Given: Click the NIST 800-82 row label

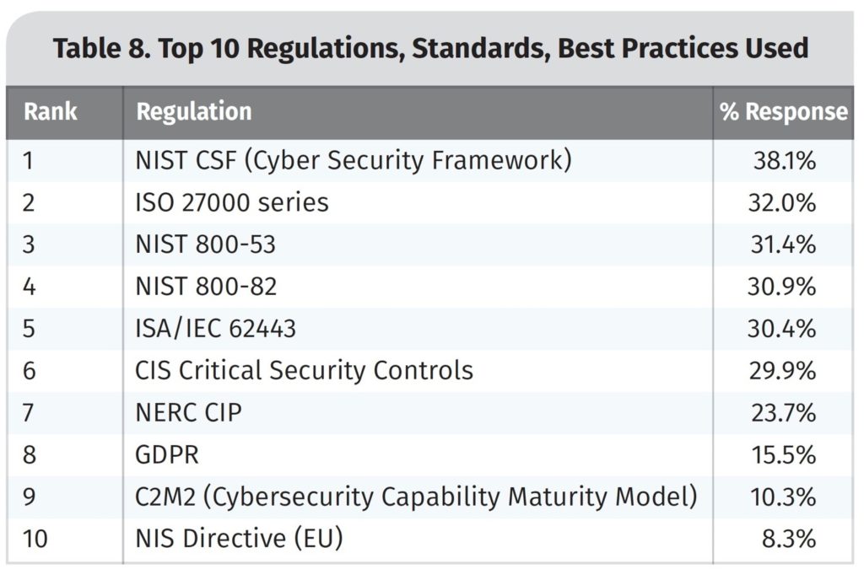Looking at the screenshot, I should (206, 287).
